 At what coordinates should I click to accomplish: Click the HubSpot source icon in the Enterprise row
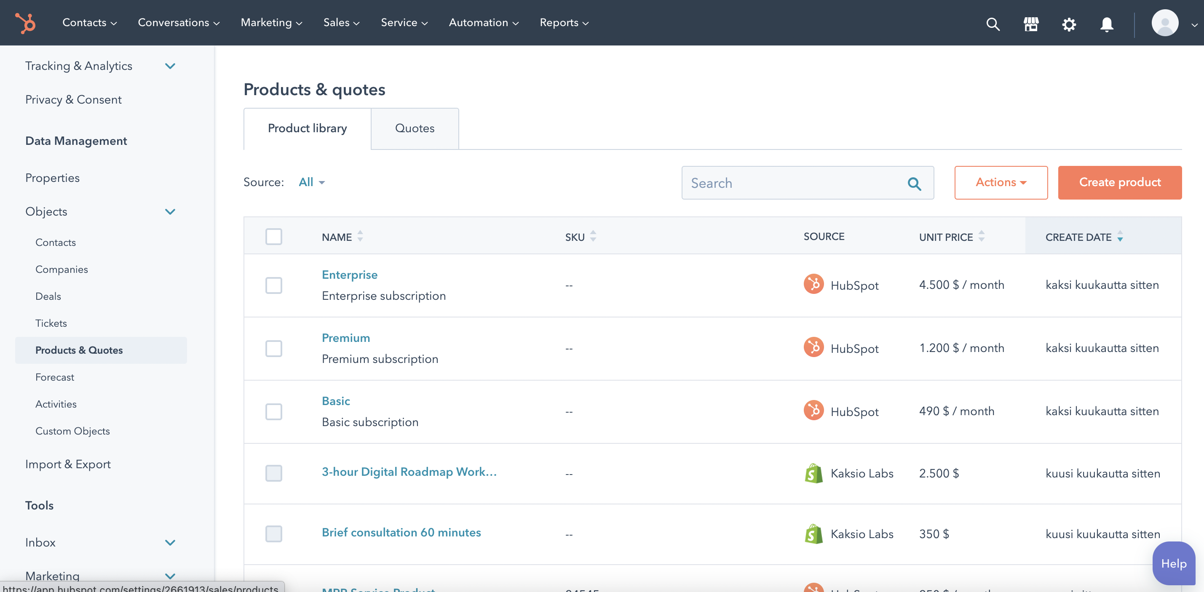tap(813, 284)
